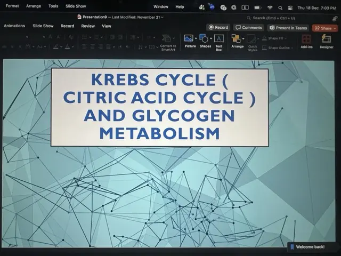Image resolution: width=341 pixels, height=256 pixels.
Task: Open Wi-Fi status in the menu bar
Action: tap(270, 8)
